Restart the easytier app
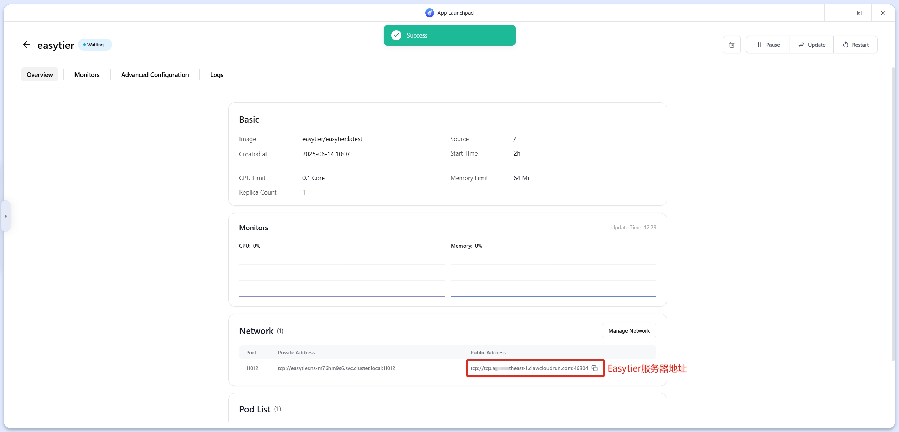899x432 pixels. click(x=855, y=45)
